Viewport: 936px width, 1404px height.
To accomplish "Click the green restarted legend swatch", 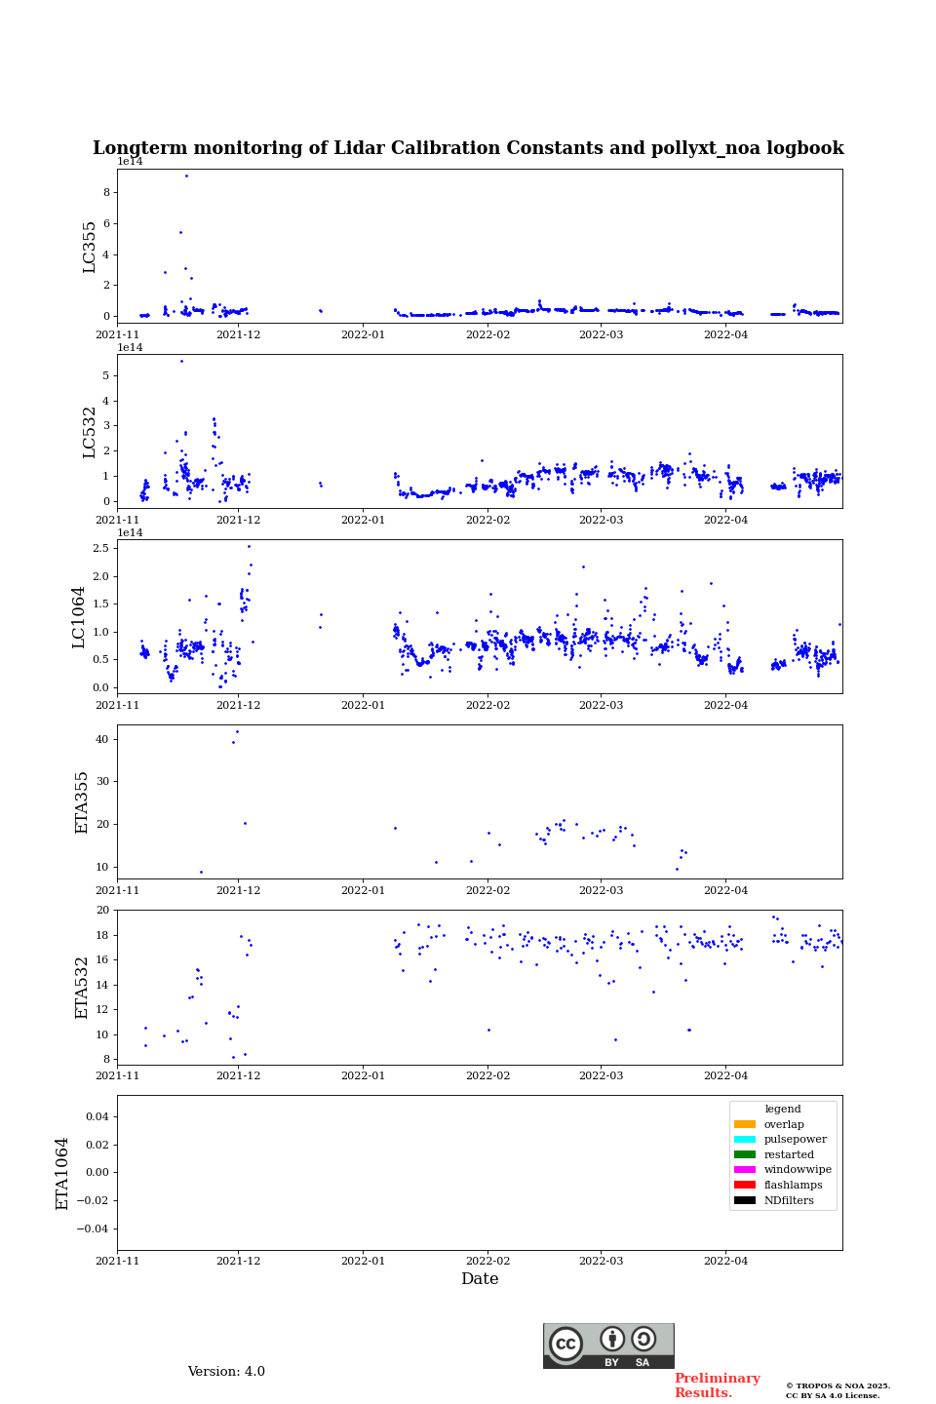I will pyautogui.click(x=745, y=1154).
